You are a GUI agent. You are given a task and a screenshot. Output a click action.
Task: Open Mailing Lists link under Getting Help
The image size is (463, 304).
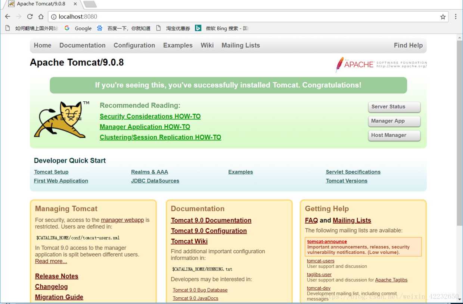click(x=352, y=221)
